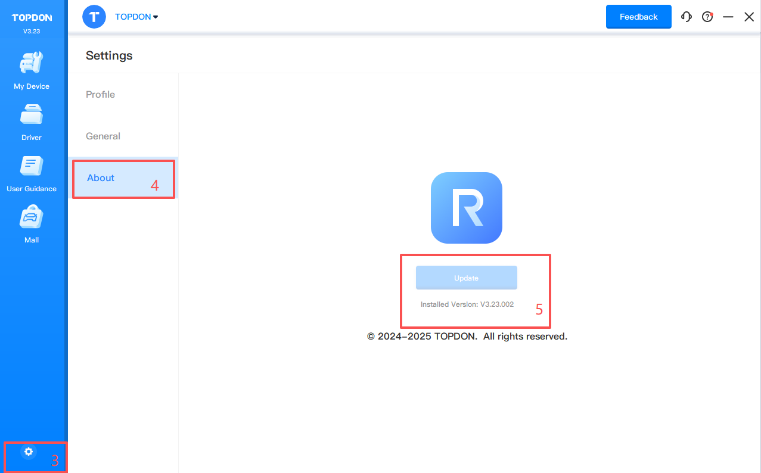Image resolution: width=761 pixels, height=473 pixels.
Task: Expand the TOPDON account dropdown
Action: [136, 17]
